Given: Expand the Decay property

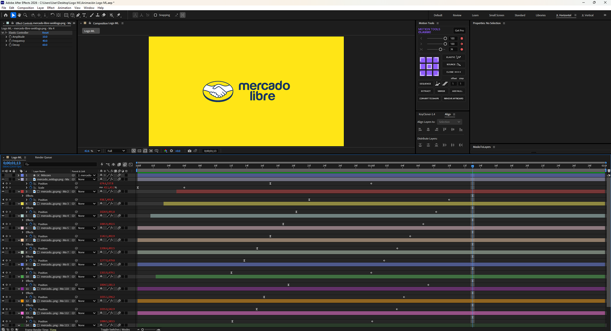Looking at the screenshot, I should click(6, 45).
